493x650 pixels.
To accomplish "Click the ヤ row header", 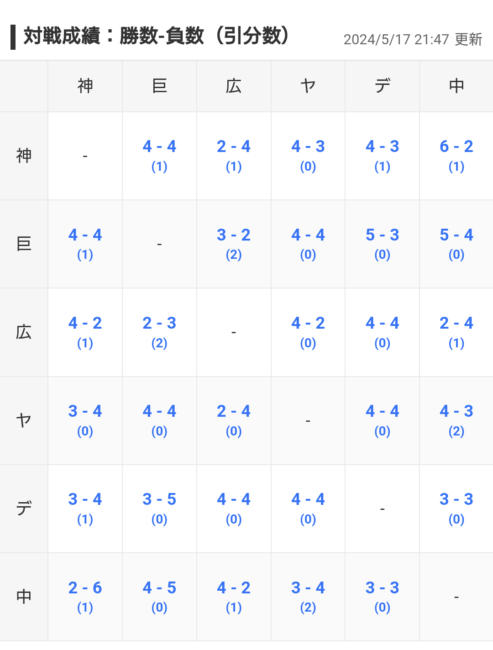I will coord(24,420).
